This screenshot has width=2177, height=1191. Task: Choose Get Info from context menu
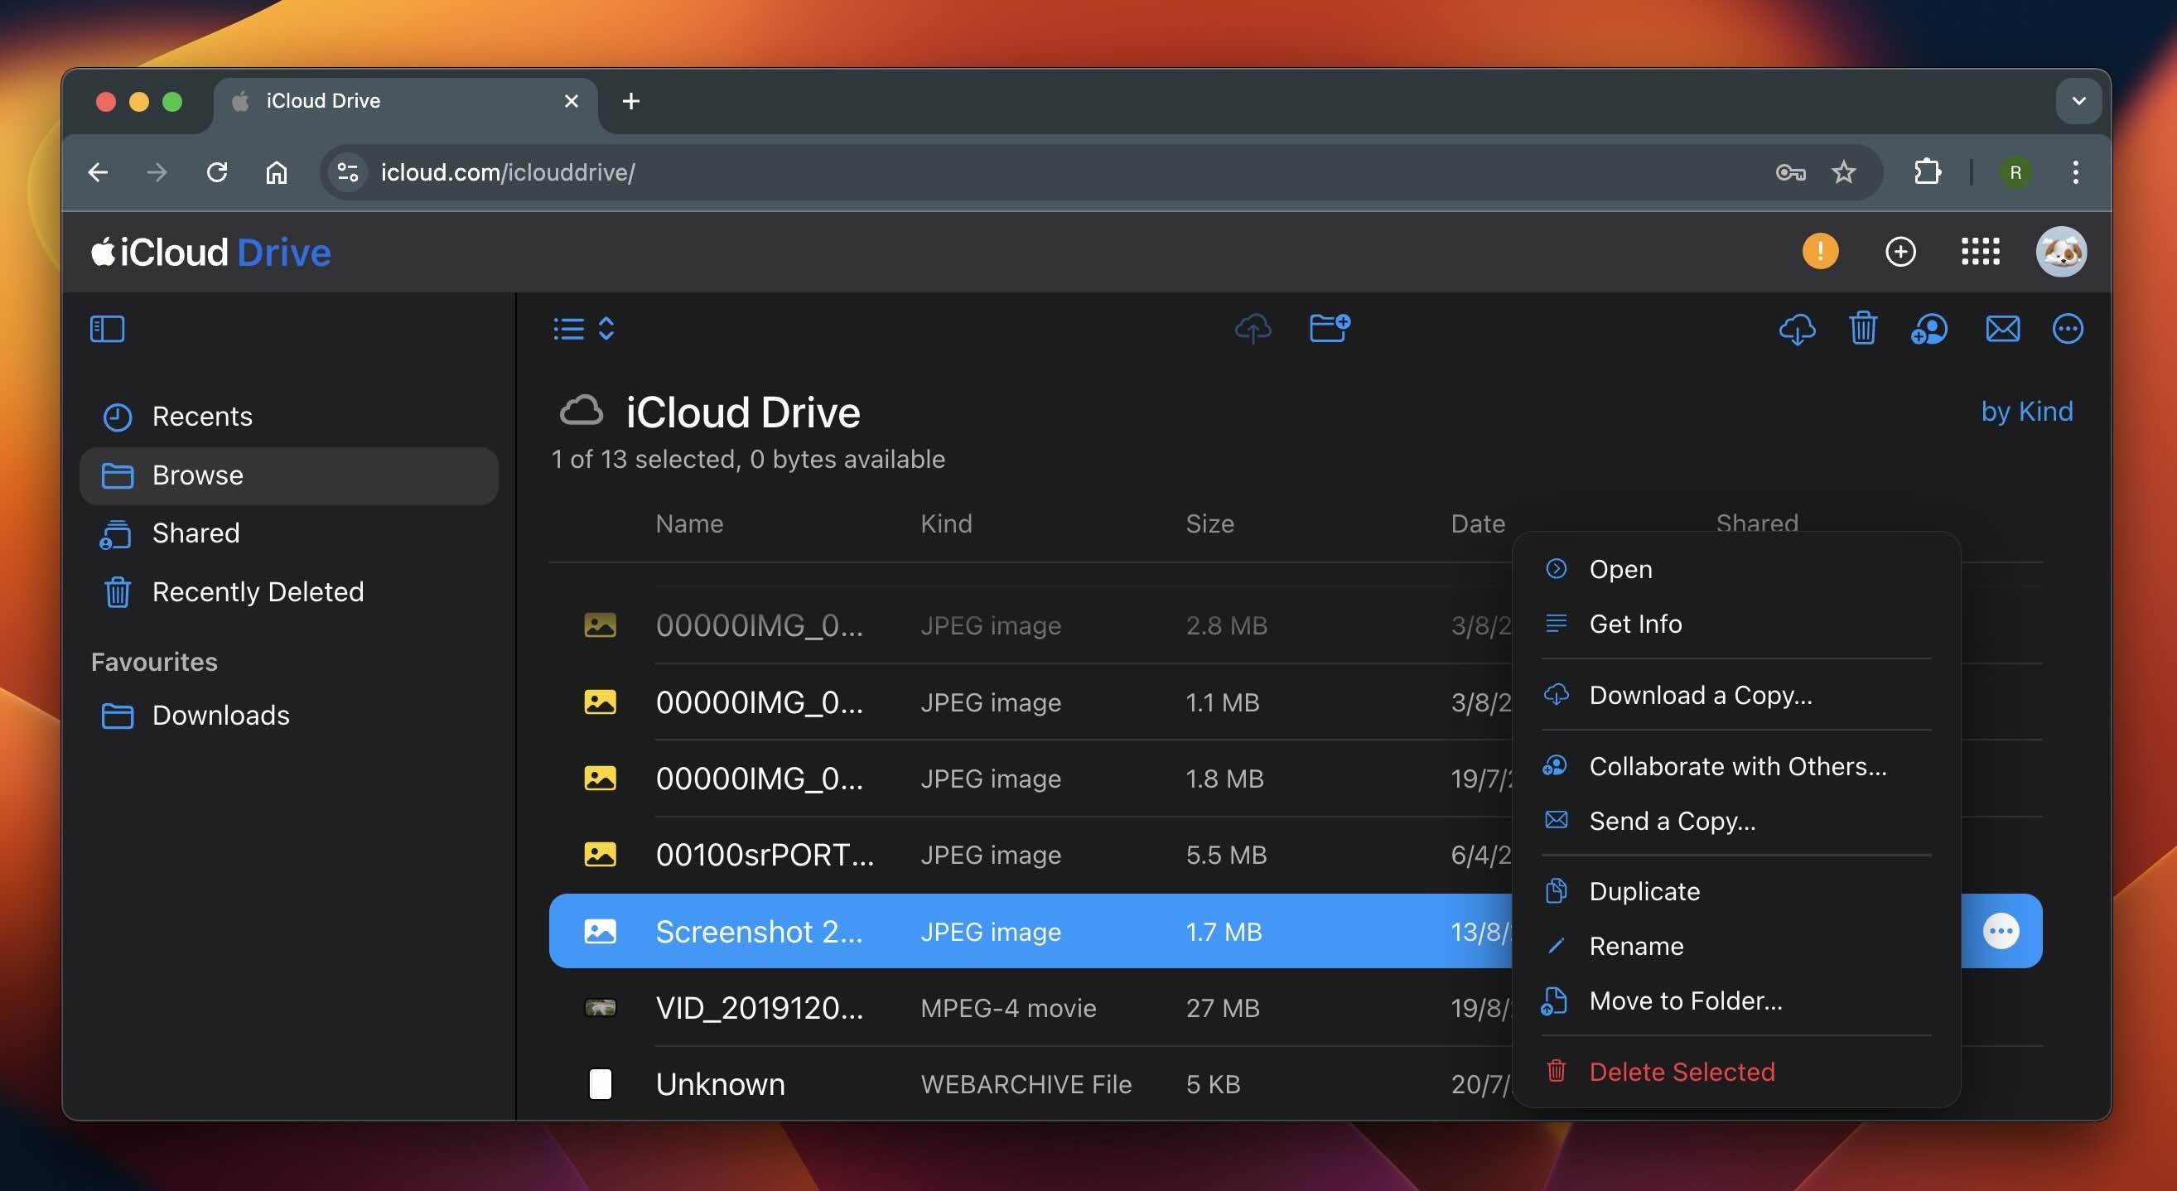click(x=1735, y=624)
